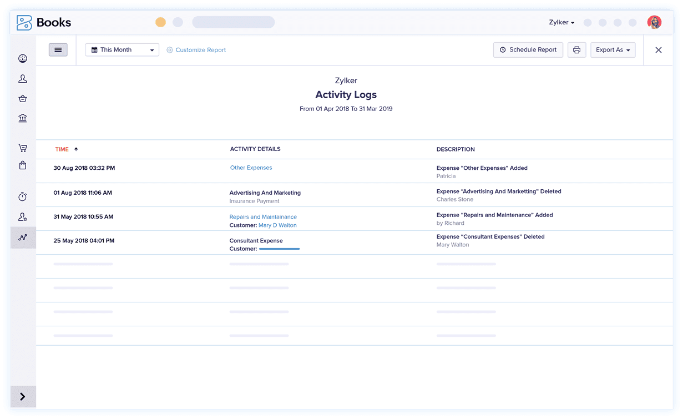Open the Purchases bag icon
The width and height of the screenshot is (683, 419).
(x=22, y=165)
